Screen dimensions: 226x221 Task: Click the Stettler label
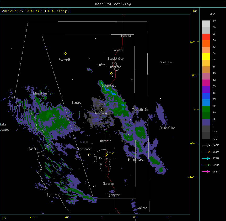click(x=166, y=62)
